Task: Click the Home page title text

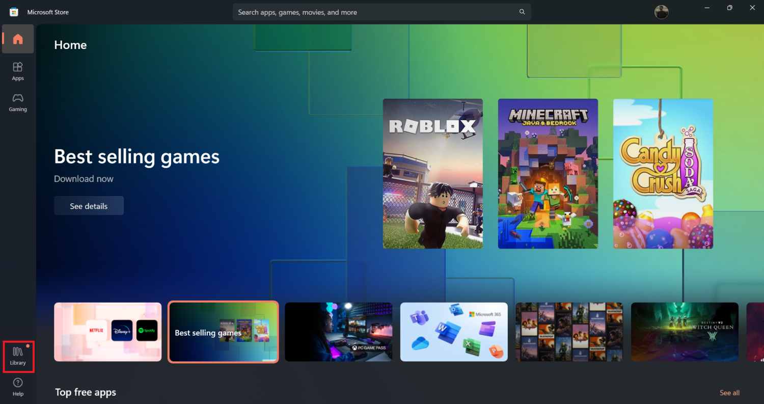Action: tap(70, 45)
